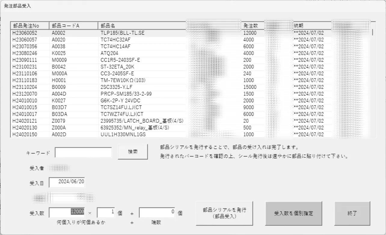
Task: Click the 終了 exit button
Action: [x=352, y=213]
